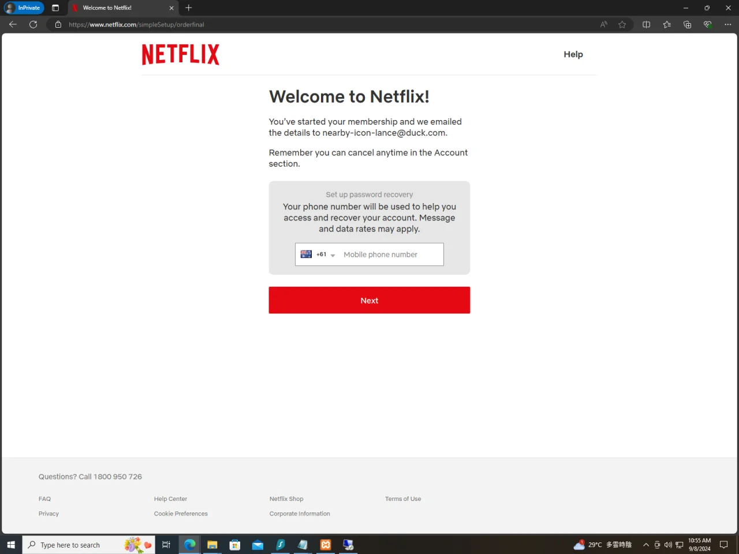Screen dimensions: 739x554
Task: Open the volume control icon
Action: tap(668, 545)
